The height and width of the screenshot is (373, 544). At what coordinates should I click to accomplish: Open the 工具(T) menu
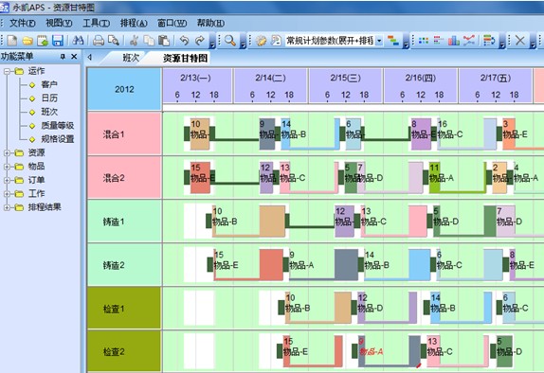click(96, 24)
